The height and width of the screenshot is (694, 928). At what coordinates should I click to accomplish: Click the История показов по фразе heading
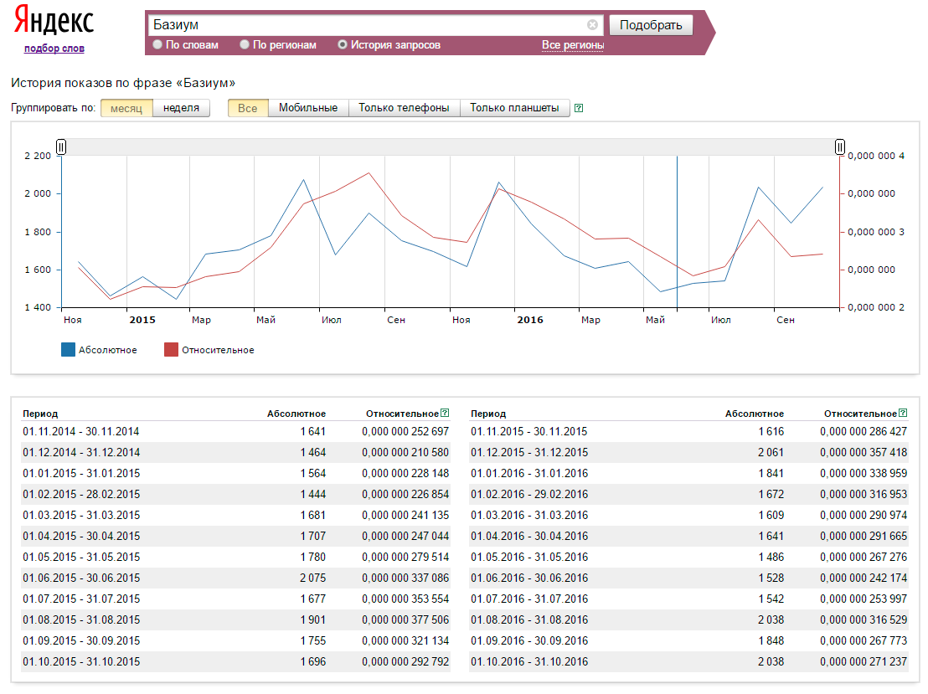click(x=123, y=83)
